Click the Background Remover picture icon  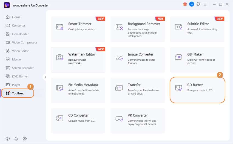[119, 27]
